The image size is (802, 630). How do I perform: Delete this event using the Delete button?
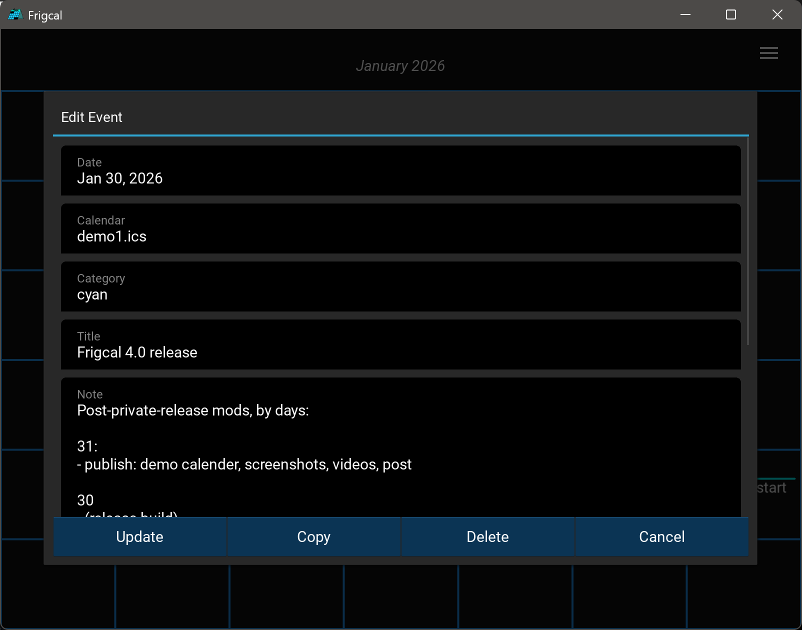tap(487, 536)
